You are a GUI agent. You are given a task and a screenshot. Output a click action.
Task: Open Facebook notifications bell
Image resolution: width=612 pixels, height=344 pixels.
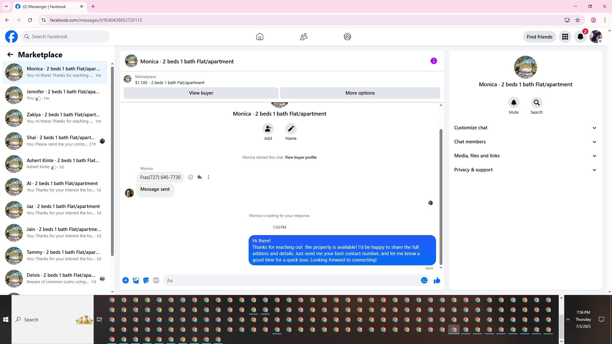[580, 37]
